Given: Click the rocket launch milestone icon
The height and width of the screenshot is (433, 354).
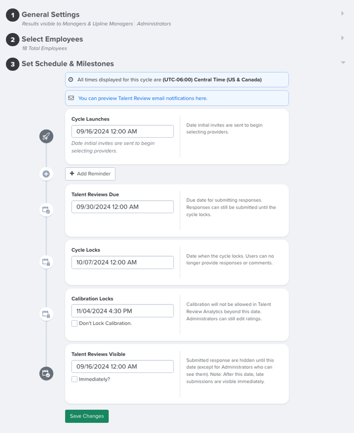Looking at the screenshot, I should [x=46, y=137].
